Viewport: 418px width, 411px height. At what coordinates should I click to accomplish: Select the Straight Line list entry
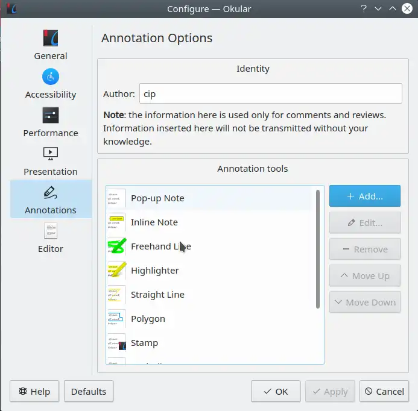pos(209,295)
